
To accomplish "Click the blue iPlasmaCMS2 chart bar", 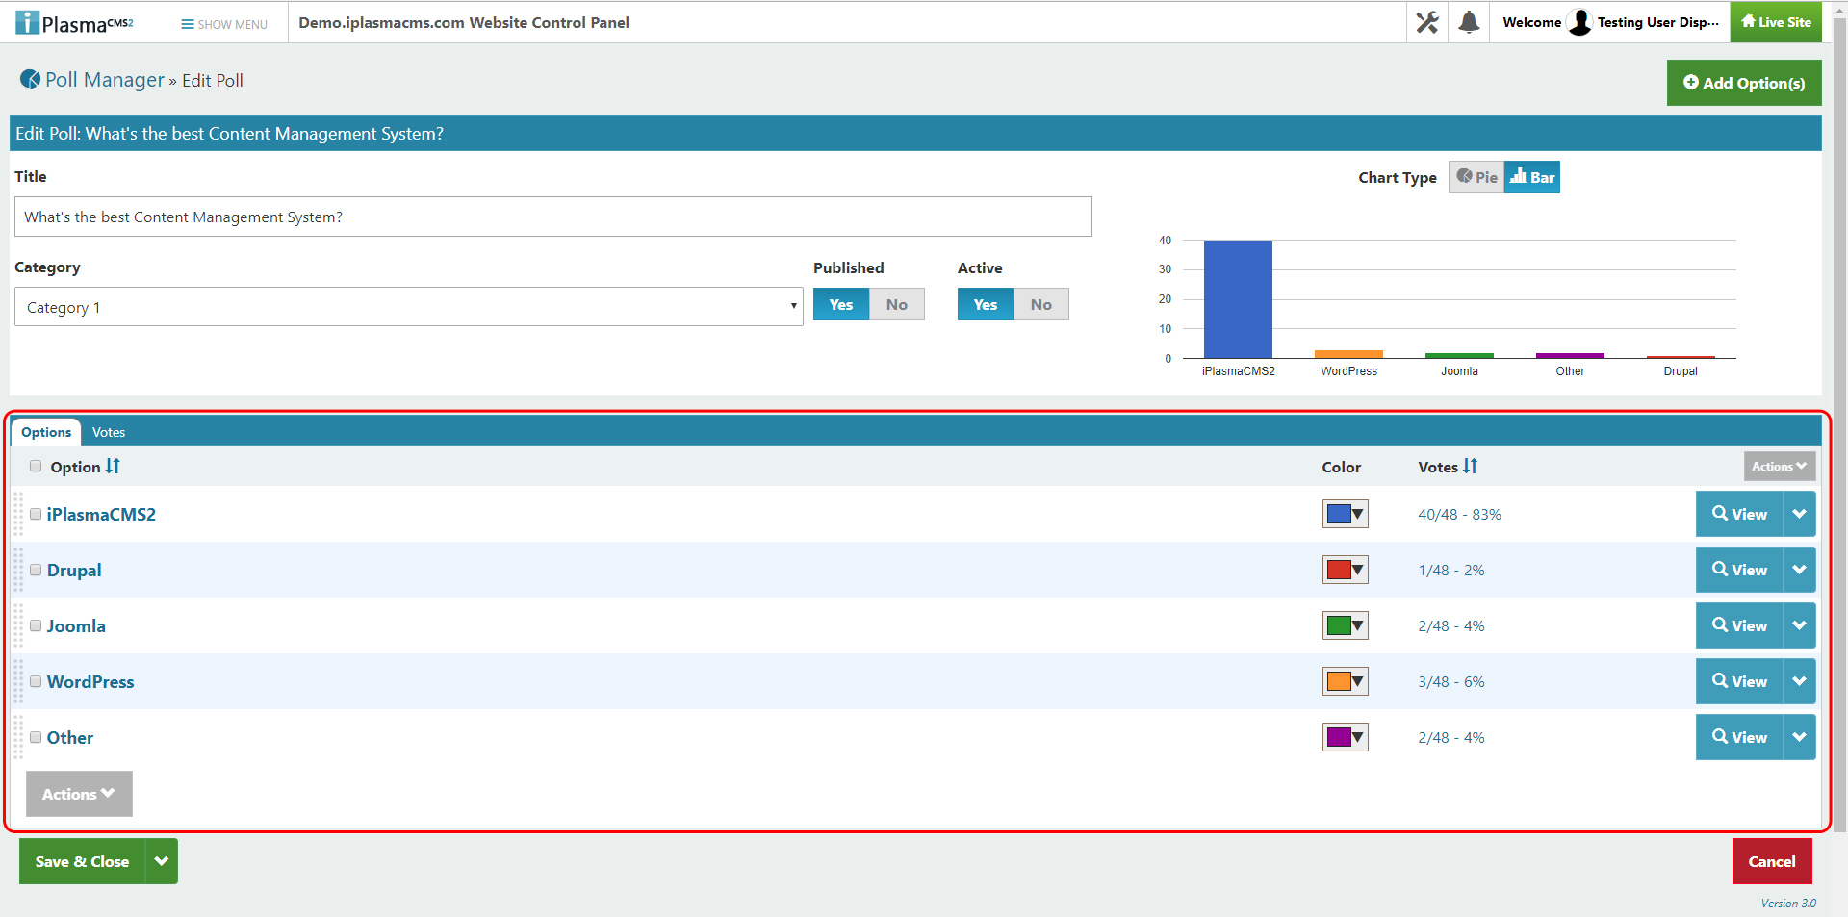I will pyautogui.click(x=1238, y=298).
